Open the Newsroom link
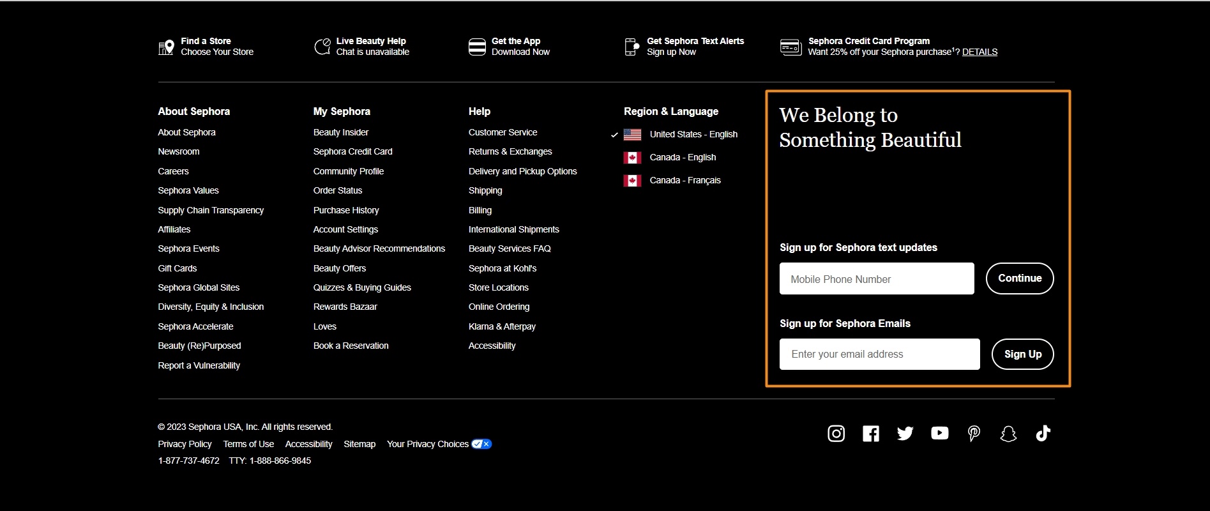This screenshot has height=511, width=1210. [x=179, y=151]
